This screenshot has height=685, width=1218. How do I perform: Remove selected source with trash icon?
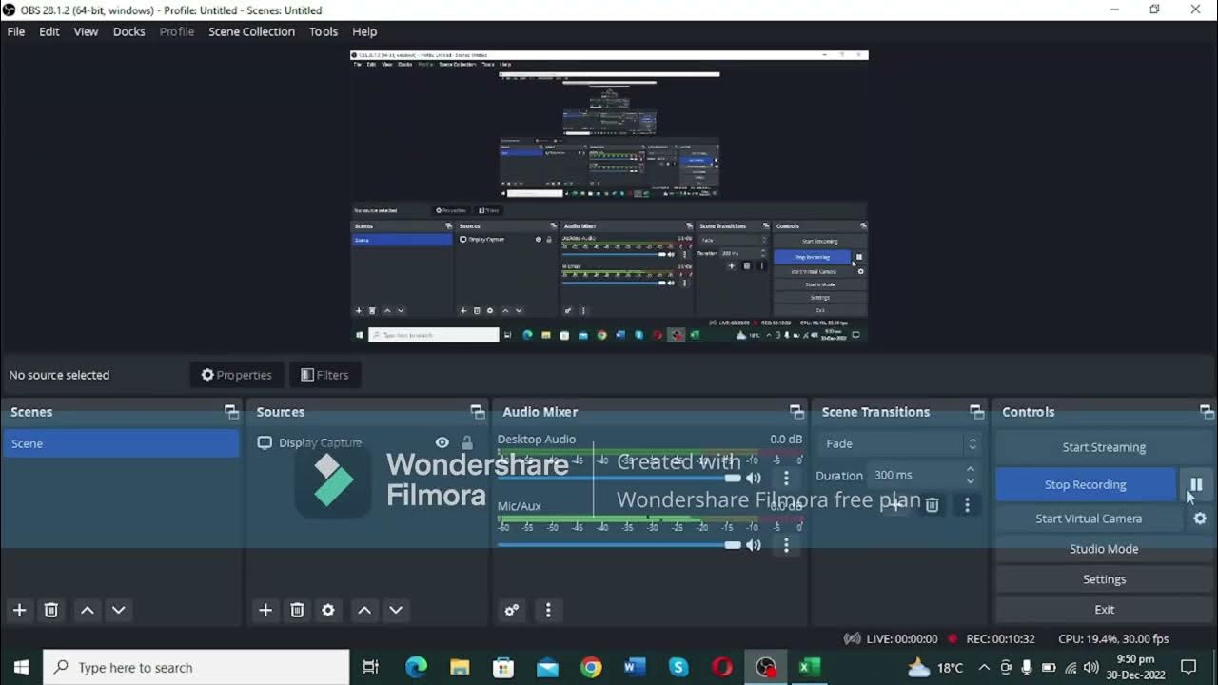coord(297,610)
